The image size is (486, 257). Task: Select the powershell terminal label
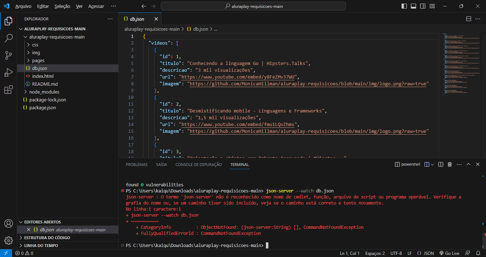click(407, 165)
